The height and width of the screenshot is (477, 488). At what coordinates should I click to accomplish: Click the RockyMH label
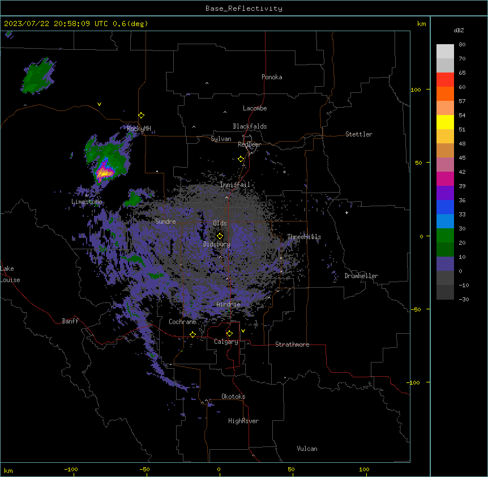[139, 129]
